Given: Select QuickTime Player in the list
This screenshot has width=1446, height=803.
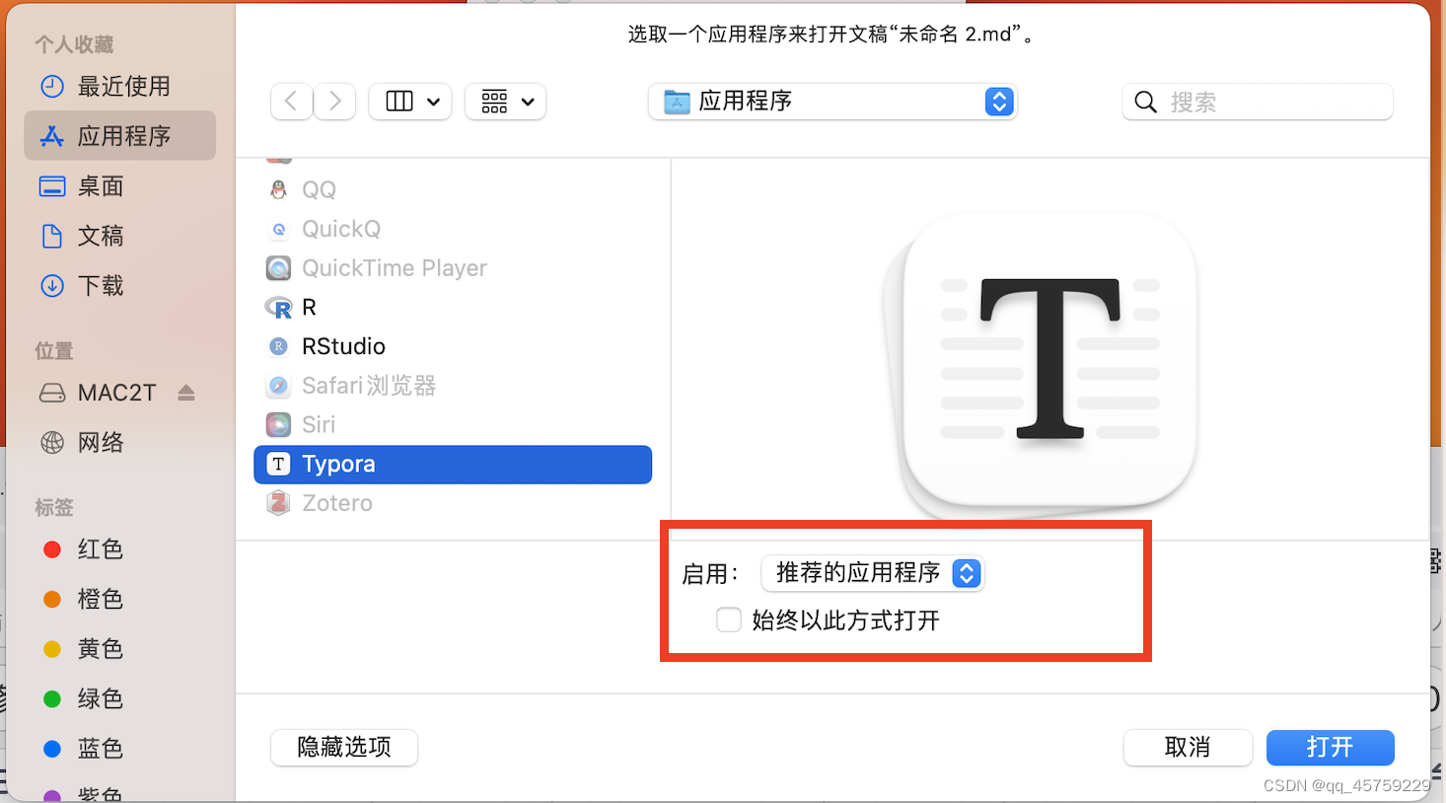Looking at the screenshot, I should tap(453, 268).
